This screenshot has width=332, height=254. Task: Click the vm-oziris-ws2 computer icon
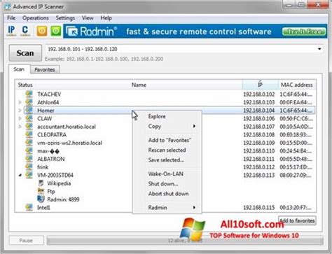coord(29,143)
